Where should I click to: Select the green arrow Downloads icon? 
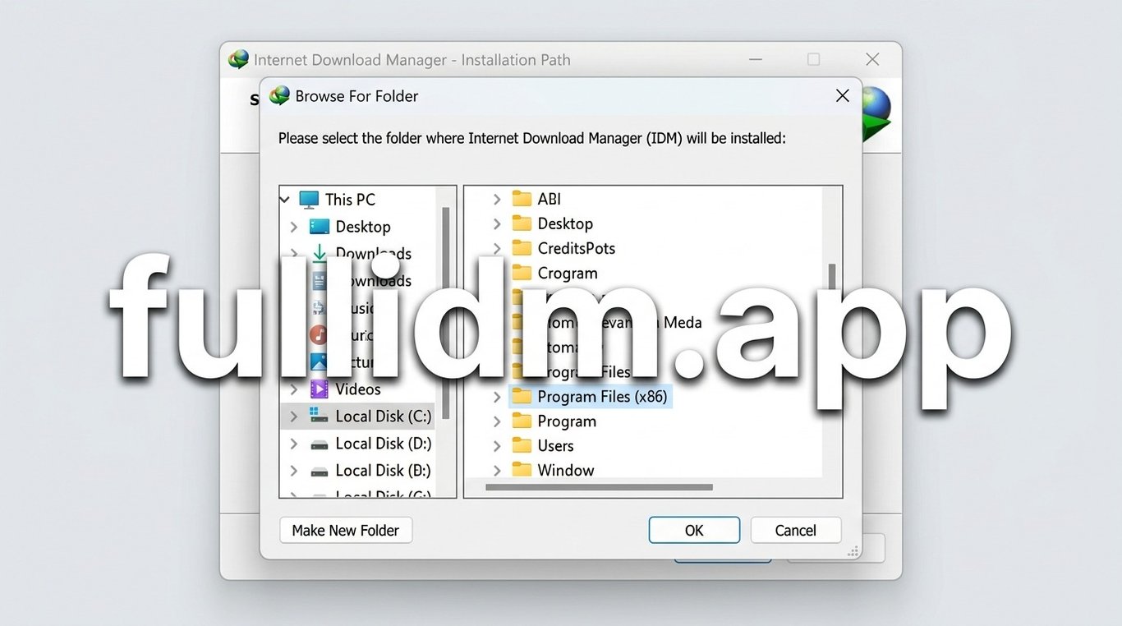320,254
